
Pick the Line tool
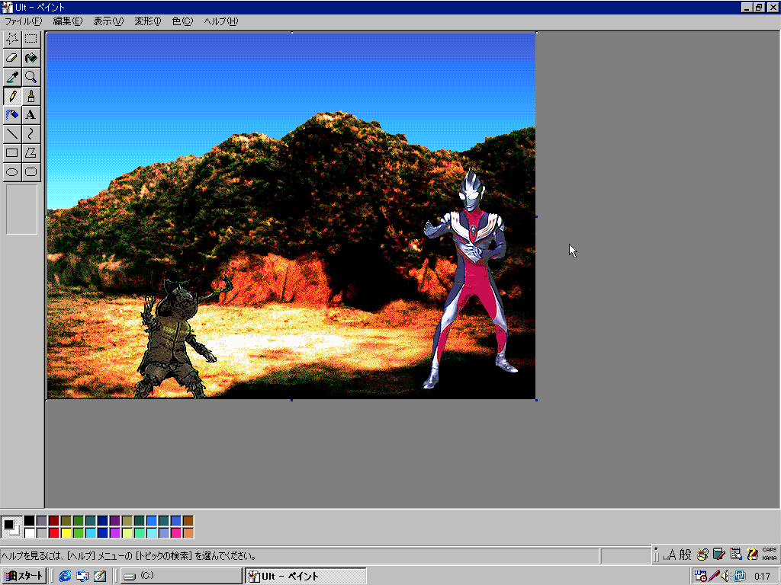pos(12,134)
